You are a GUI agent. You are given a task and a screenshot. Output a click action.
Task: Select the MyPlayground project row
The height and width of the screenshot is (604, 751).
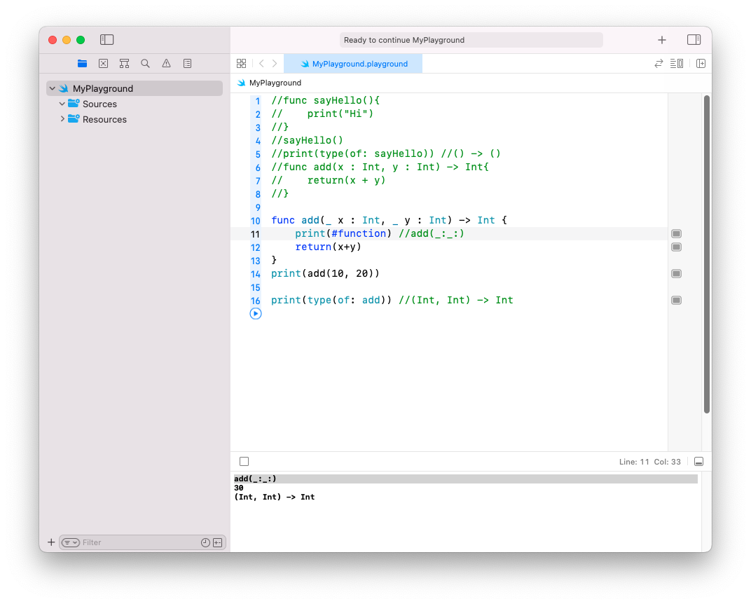pos(135,88)
